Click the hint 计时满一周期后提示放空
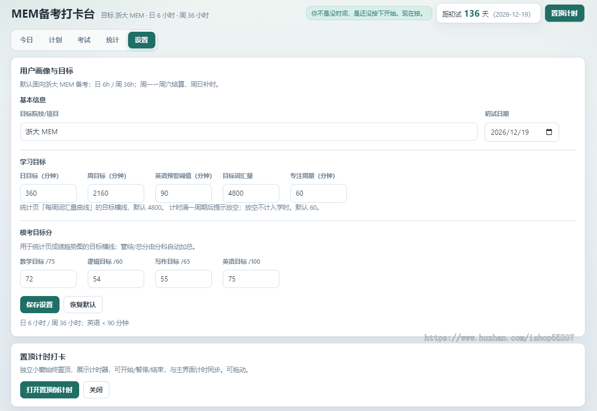The height and width of the screenshot is (411, 597). (245, 208)
